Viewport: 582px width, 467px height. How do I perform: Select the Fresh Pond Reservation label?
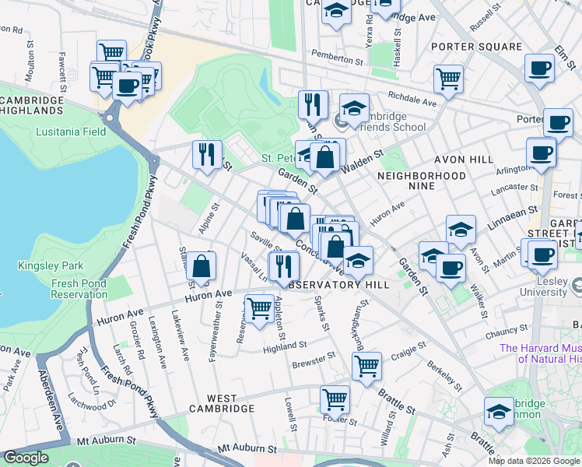pos(79,289)
